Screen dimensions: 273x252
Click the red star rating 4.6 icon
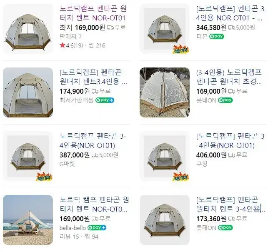point(63,45)
